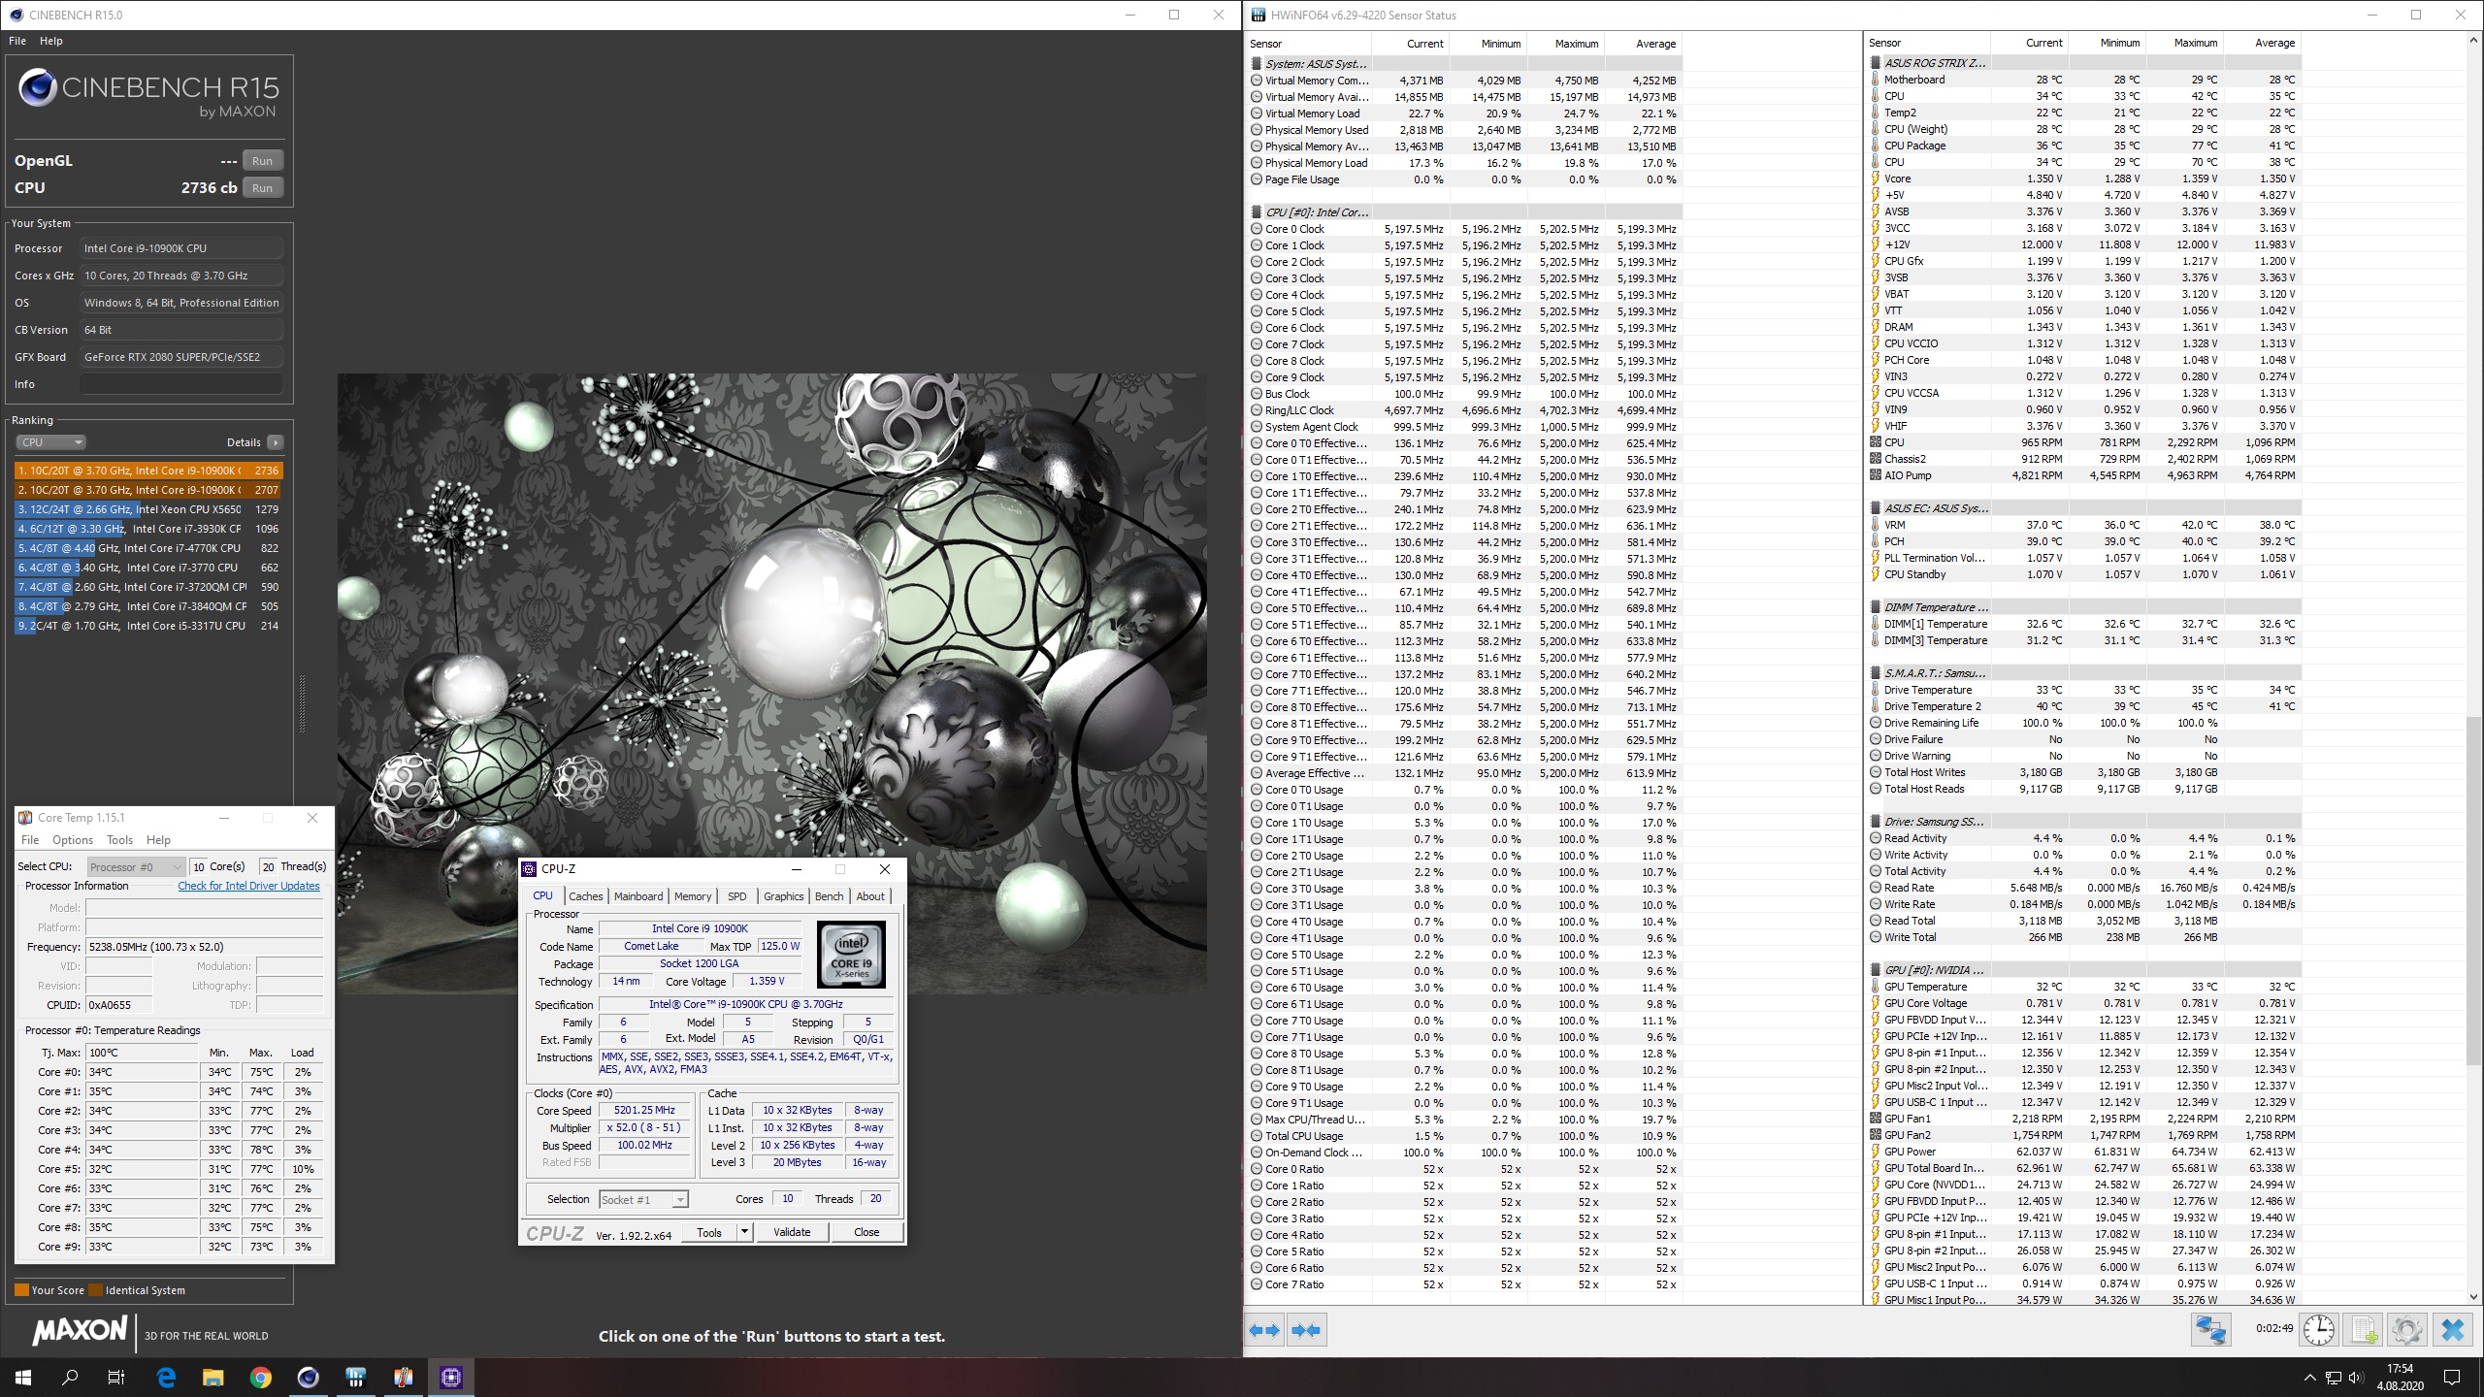Open CPU-Z SPD tab

(737, 896)
